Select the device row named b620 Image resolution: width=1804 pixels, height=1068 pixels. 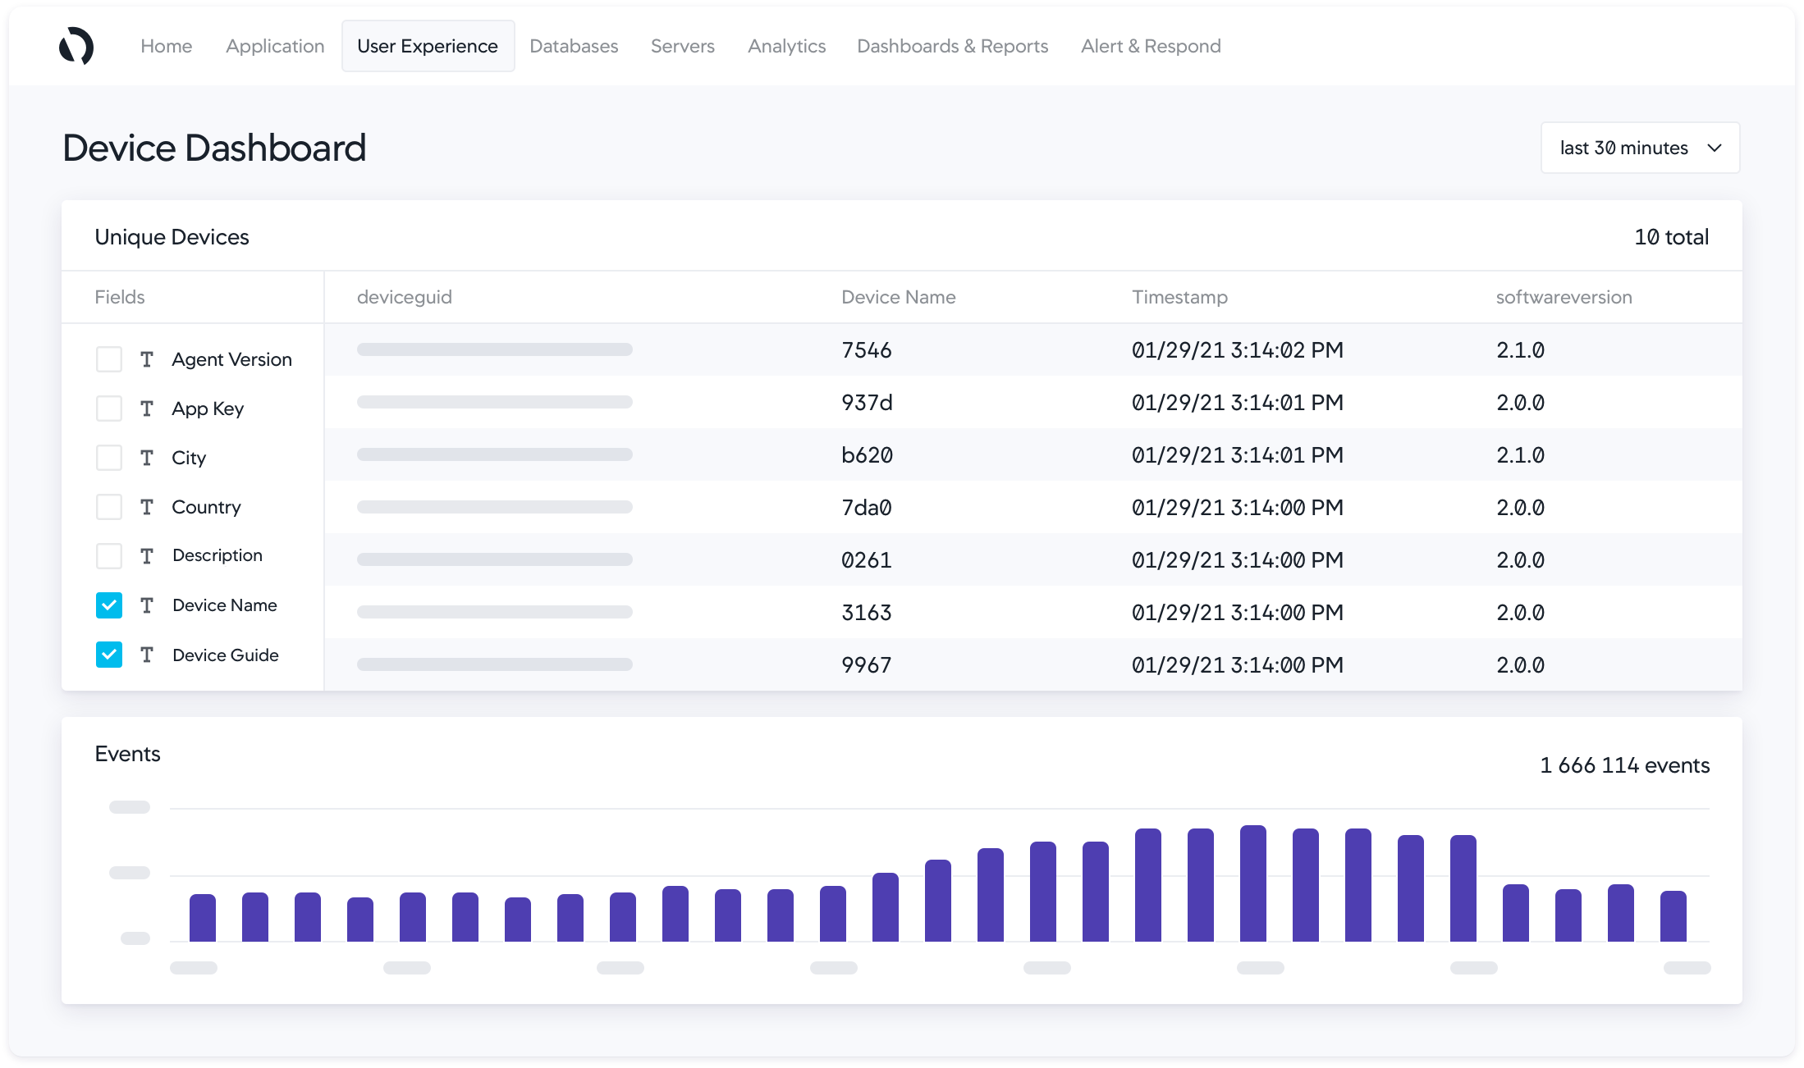[x=1033, y=454]
